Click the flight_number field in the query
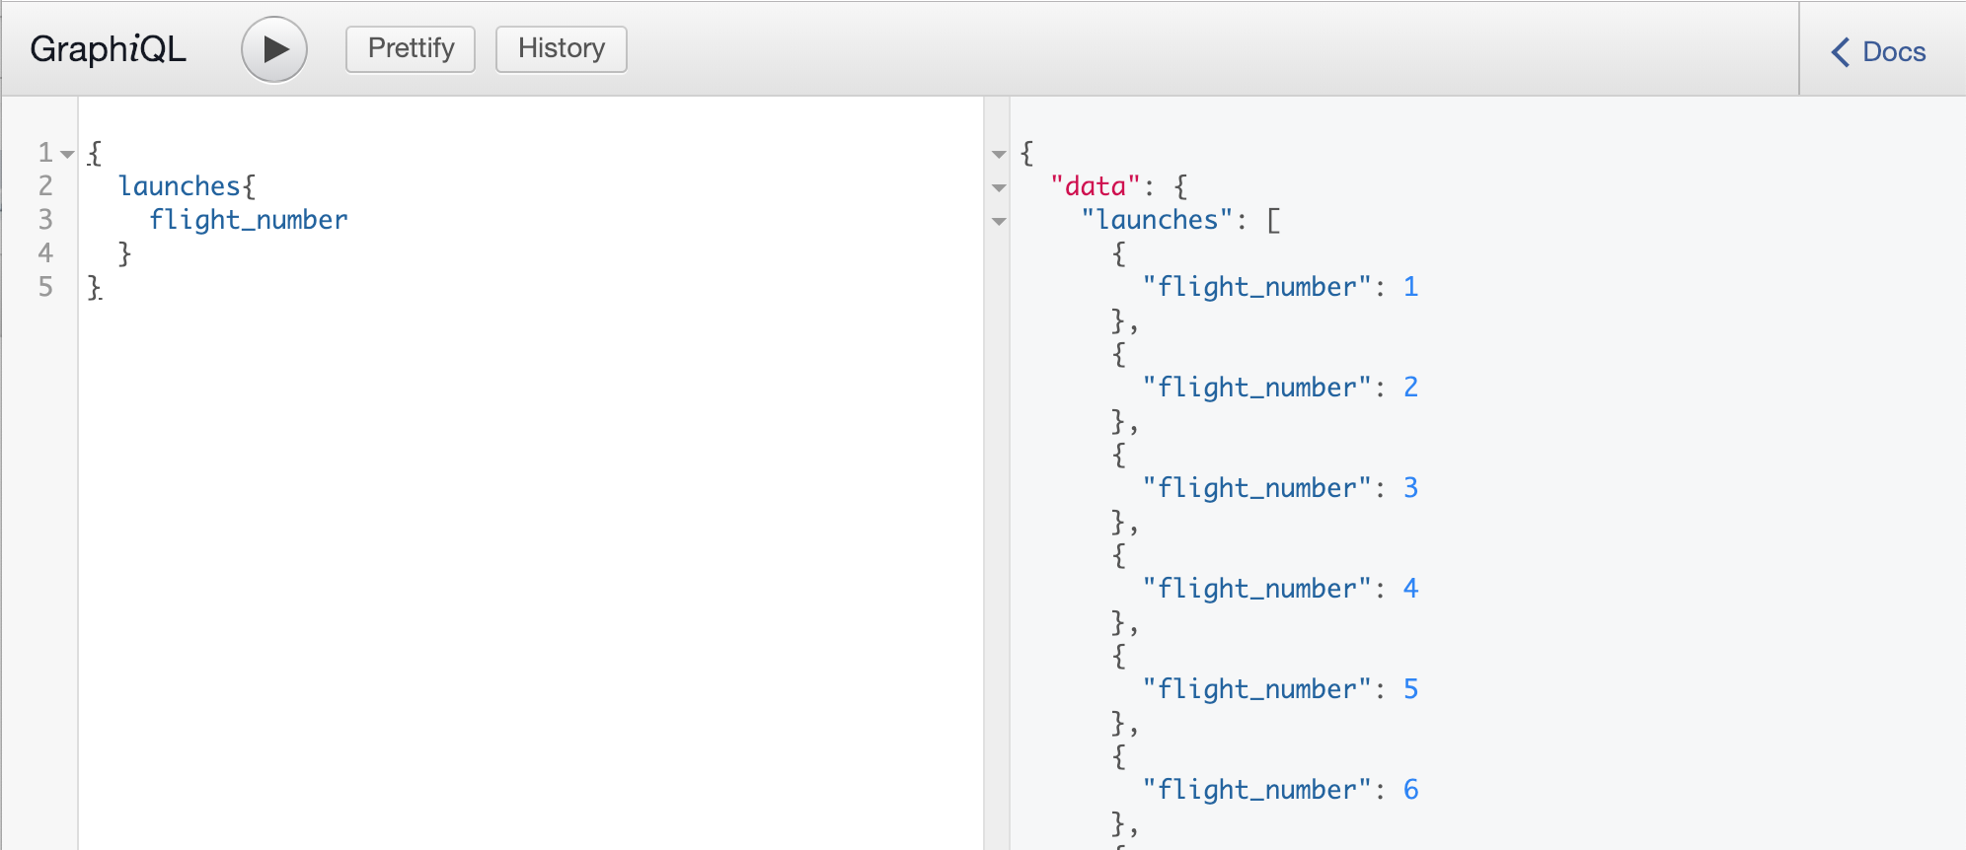 pyautogui.click(x=248, y=220)
